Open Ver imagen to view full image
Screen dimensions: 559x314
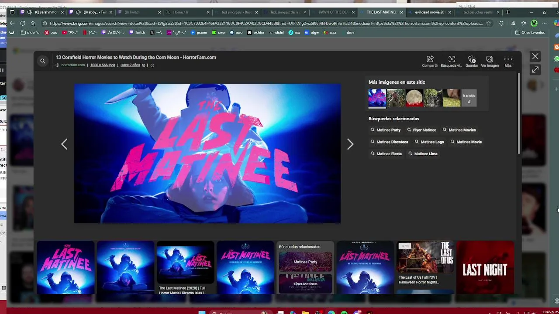[490, 61]
